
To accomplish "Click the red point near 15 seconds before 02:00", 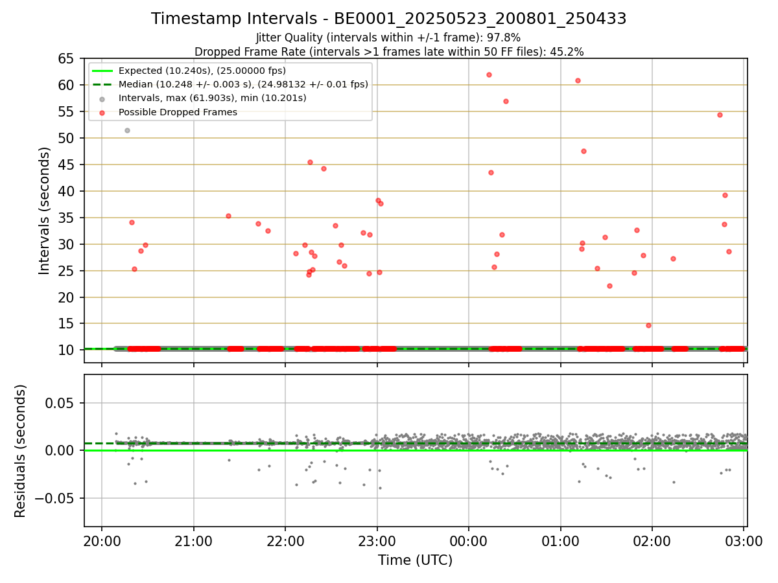I will pyautogui.click(x=648, y=325).
